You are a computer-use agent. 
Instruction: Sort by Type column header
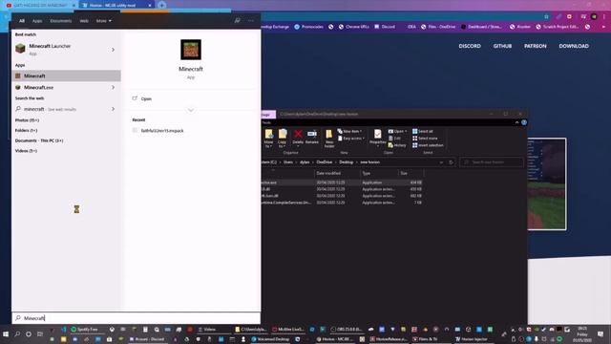pyautogui.click(x=378, y=173)
